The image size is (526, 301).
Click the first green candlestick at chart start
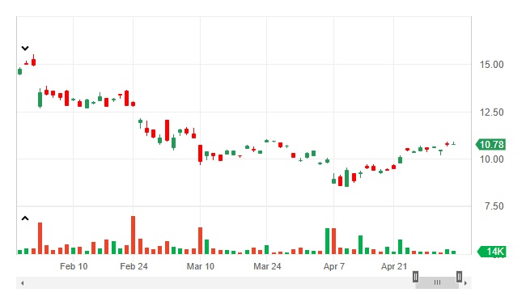pos(19,71)
